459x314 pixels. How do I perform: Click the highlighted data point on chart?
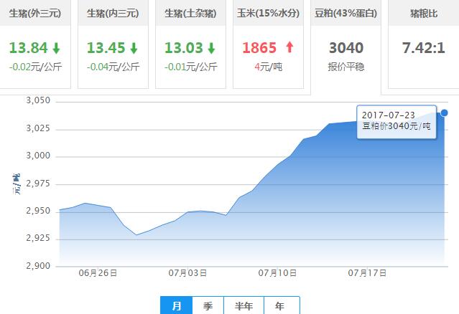pyautogui.click(x=444, y=113)
